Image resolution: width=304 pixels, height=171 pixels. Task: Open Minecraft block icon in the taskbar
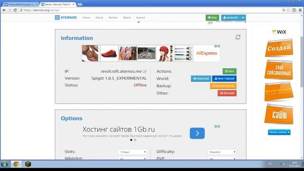[x=28, y=164]
